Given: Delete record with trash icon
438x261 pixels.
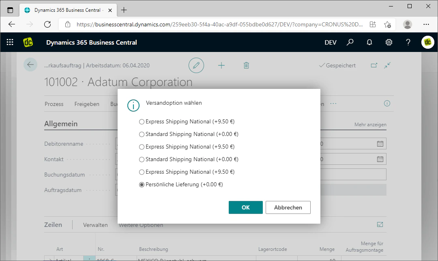Looking at the screenshot, I should coord(246,65).
